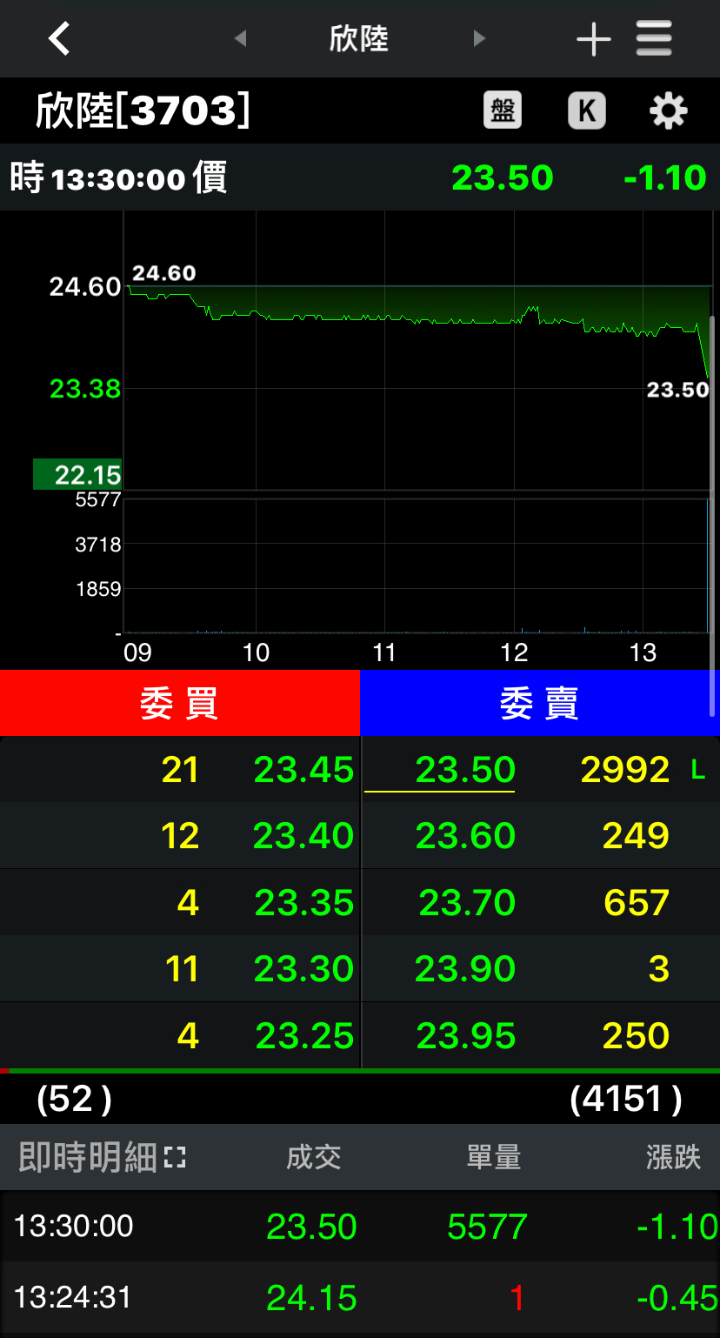The width and height of the screenshot is (720, 1338).
Task: Open chart settings gear
Action: 668,111
